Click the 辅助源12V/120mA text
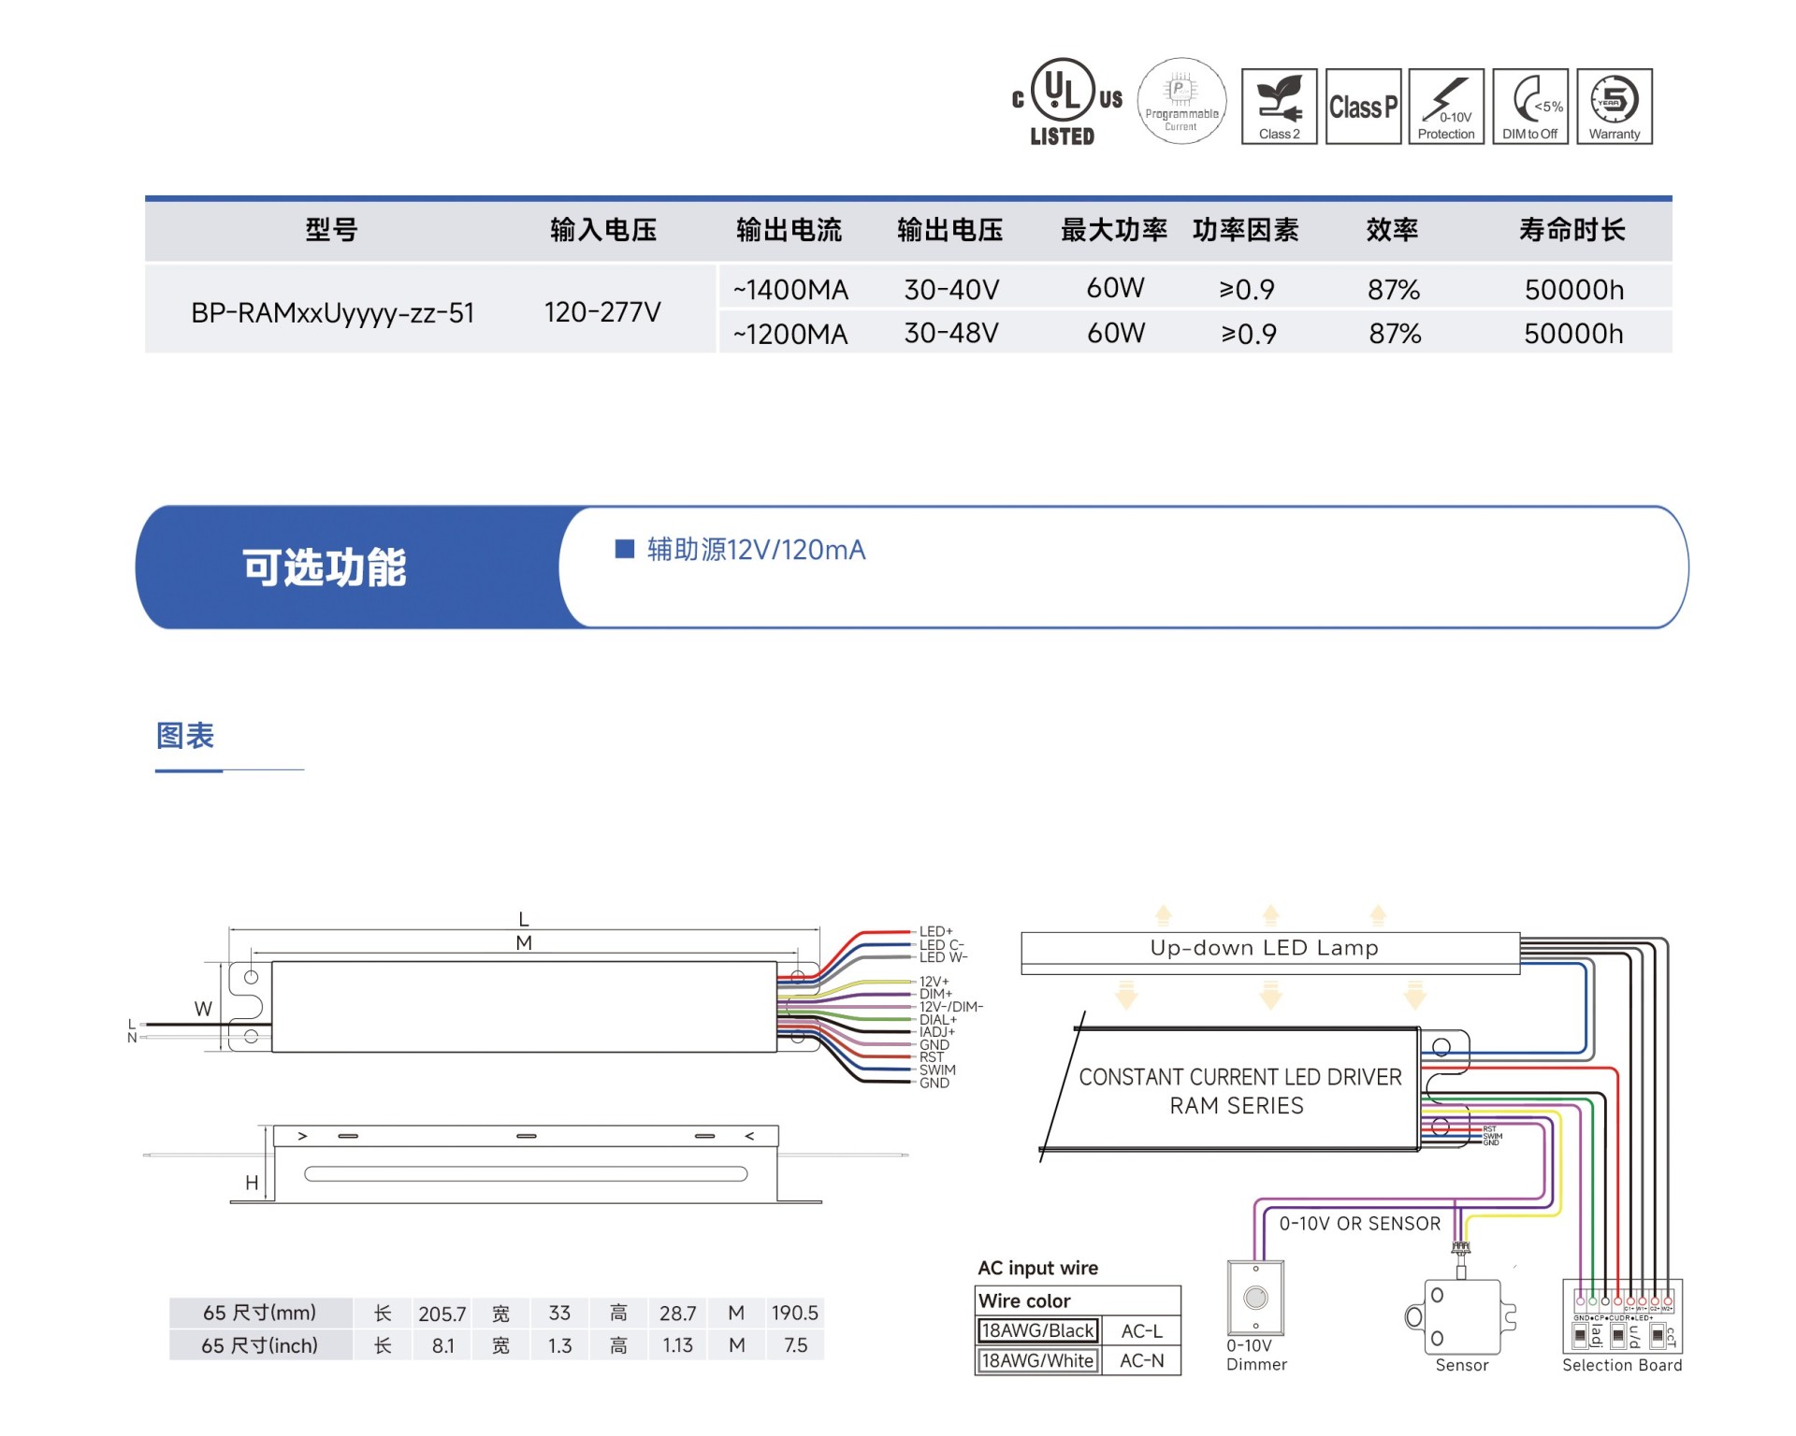Image resolution: width=1796 pixels, height=1436 pixels. click(756, 550)
